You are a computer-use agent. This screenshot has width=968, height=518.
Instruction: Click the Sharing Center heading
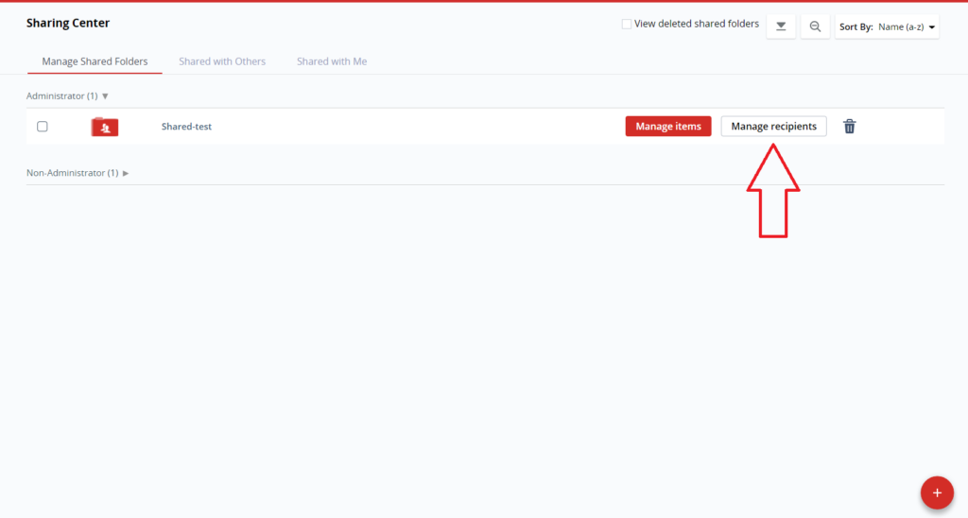[68, 23]
